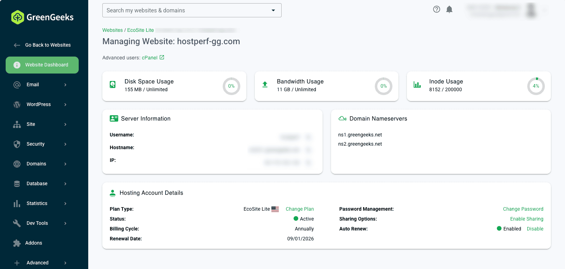Viewport: 565px width, 269px height.
Task: Open the Domains menu item
Action: 42,164
